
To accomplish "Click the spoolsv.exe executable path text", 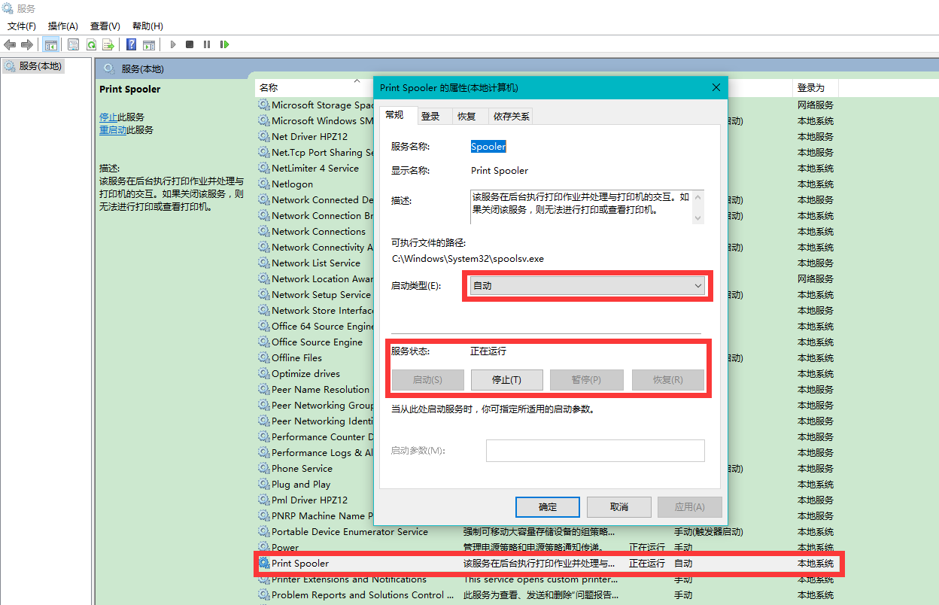I will pos(467,258).
